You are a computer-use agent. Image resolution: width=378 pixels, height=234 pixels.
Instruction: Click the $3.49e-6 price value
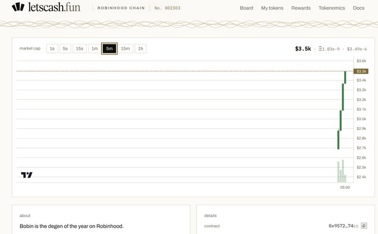point(357,49)
